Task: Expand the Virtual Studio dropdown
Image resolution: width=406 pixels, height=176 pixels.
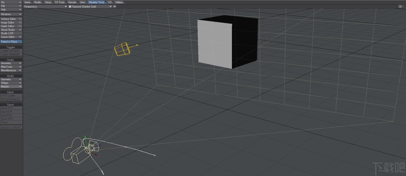Action: [x=11, y=30]
